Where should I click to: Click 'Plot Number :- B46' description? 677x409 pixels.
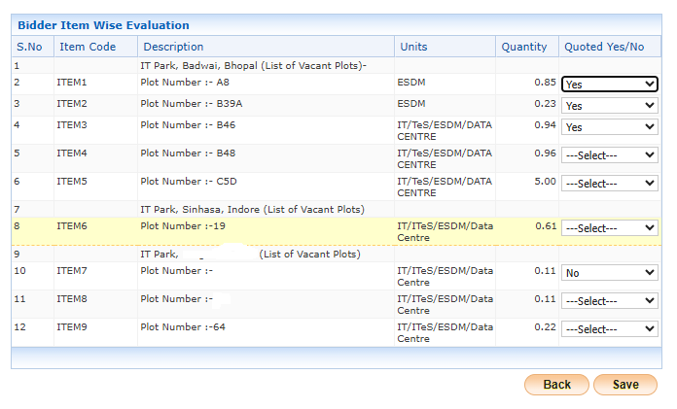coord(188,124)
